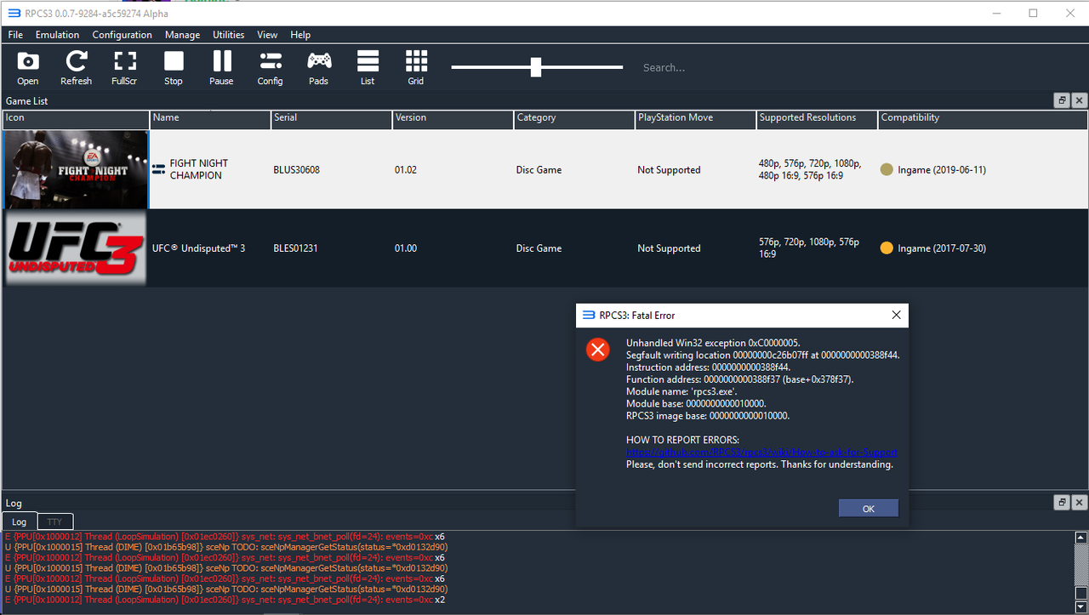Image resolution: width=1089 pixels, height=615 pixels.
Task: Pause the emulation
Action: tap(221, 67)
